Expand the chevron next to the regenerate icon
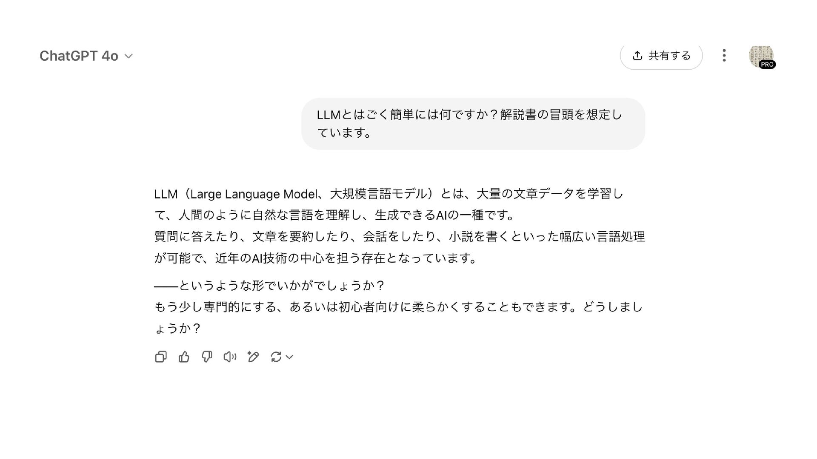Viewport: 817px width, 459px height. (x=289, y=357)
